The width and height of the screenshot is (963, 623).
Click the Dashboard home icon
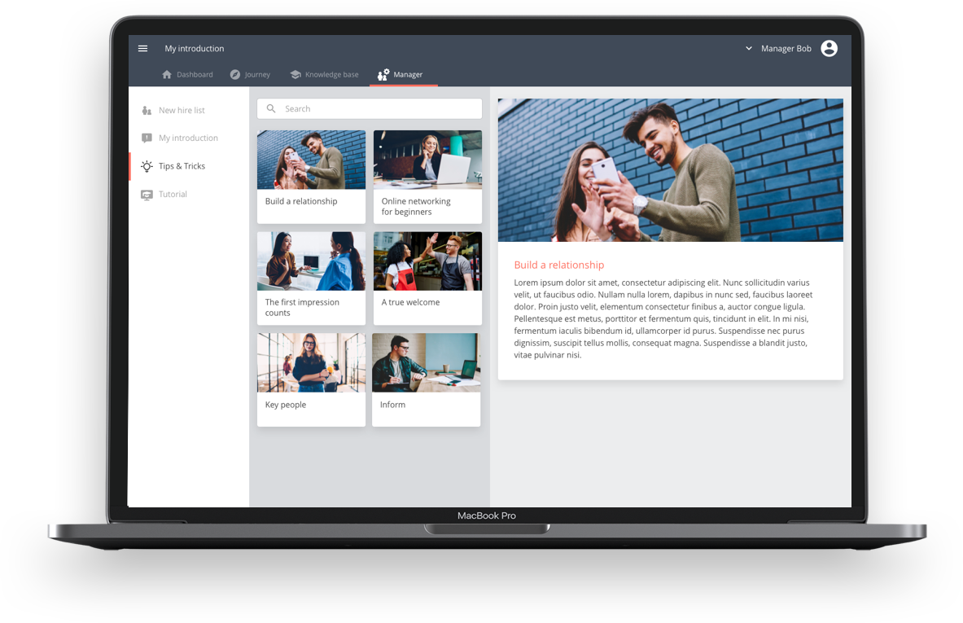(x=167, y=74)
